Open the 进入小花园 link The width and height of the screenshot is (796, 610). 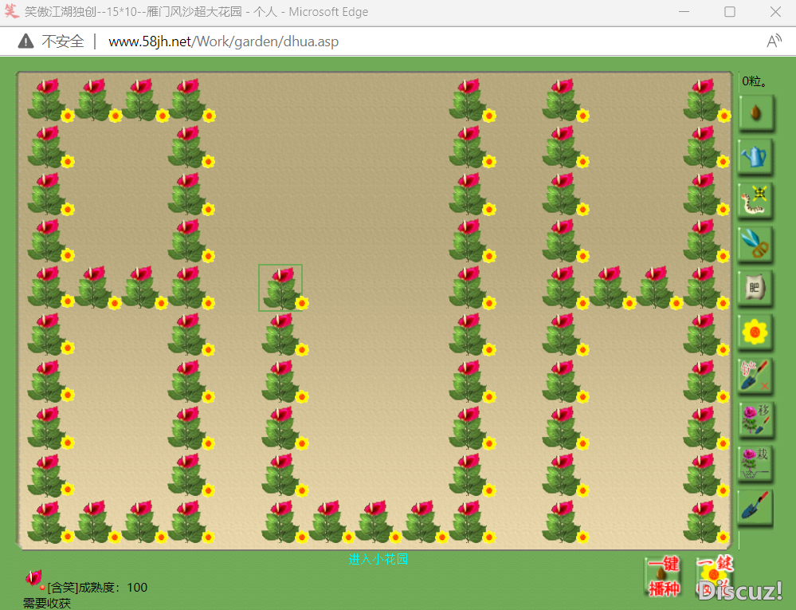click(x=378, y=559)
